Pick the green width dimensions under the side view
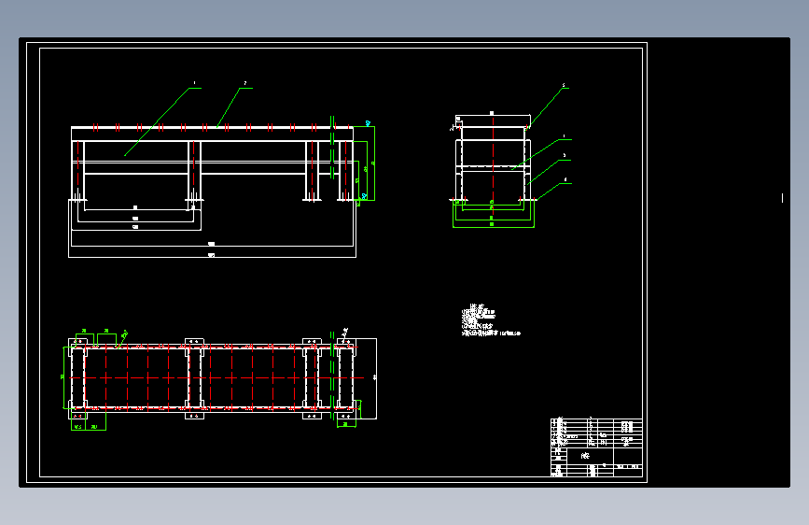The image size is (809, 525). coord(494,215)
